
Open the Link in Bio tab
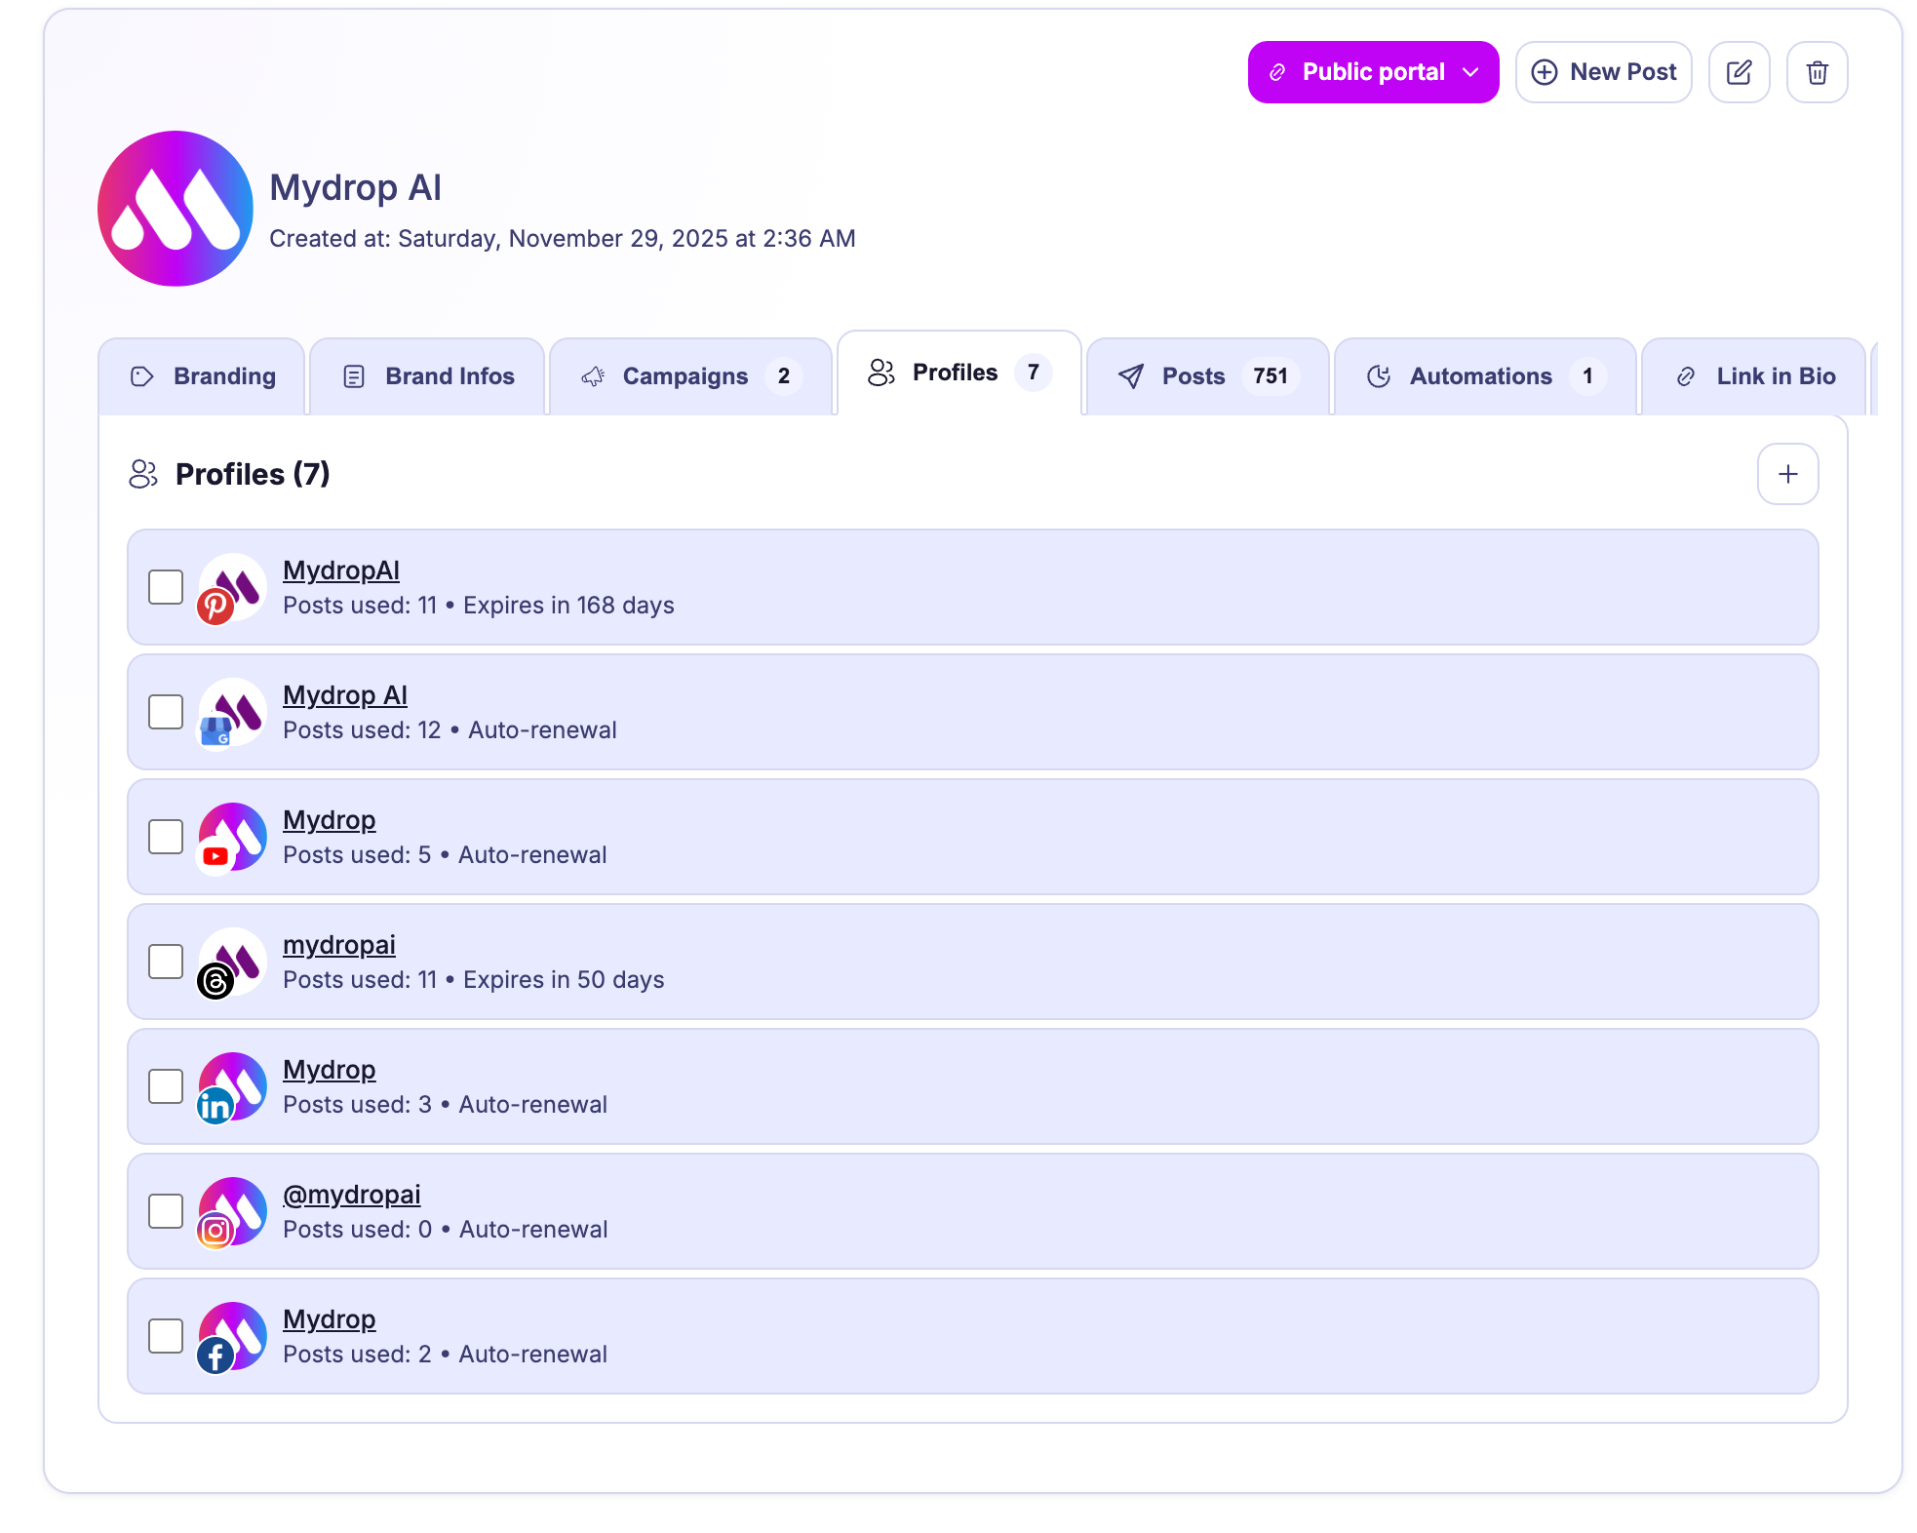1754,376
